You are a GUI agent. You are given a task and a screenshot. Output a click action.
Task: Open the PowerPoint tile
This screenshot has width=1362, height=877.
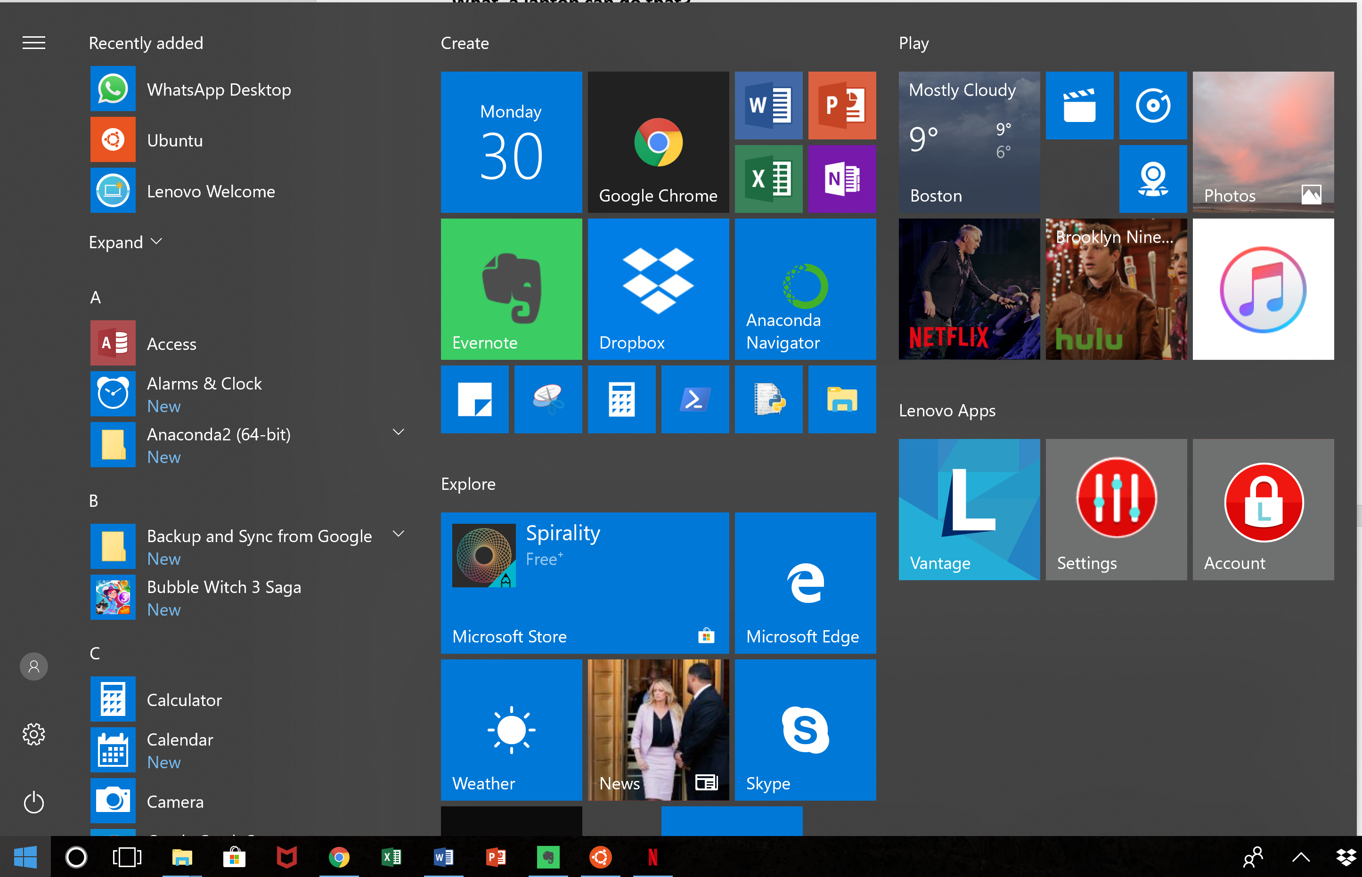pyautogui.click(x=842, y=106)
